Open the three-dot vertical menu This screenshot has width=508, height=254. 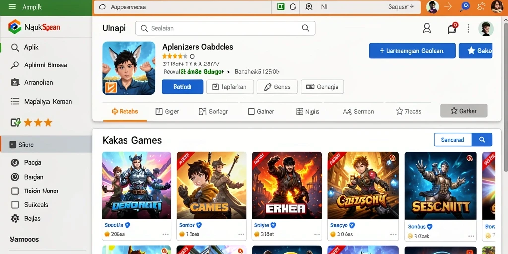(468, 28)
